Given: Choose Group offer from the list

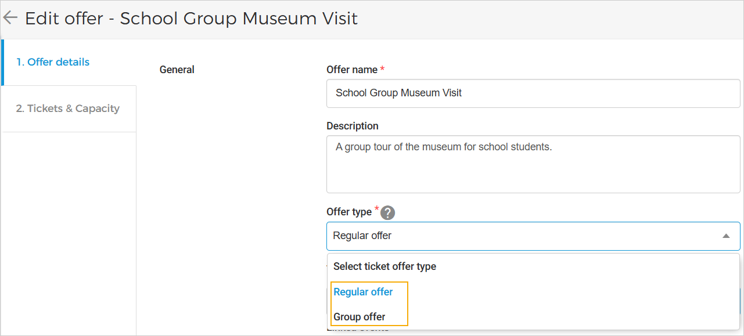Looking at the screenshot, I should click(360, 316).
